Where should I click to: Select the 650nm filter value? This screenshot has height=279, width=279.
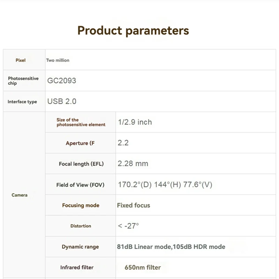coord(143,267)
